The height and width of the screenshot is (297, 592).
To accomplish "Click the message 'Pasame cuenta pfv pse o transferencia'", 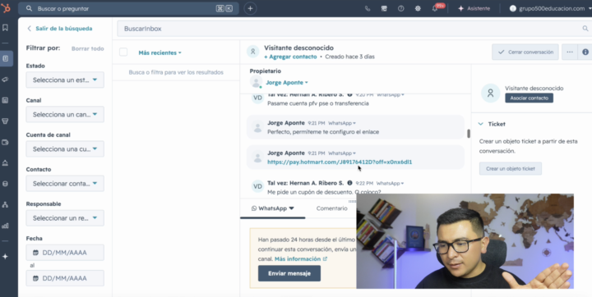I will [x=318, y=103].
